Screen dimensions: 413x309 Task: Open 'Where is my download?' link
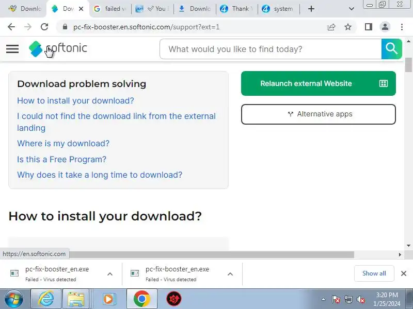point(63,144)
